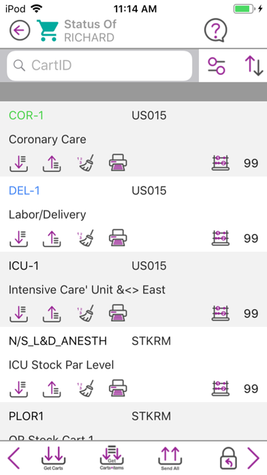Tap the abacus icon for Labor/Delivery cart

(x=221, y=238)
